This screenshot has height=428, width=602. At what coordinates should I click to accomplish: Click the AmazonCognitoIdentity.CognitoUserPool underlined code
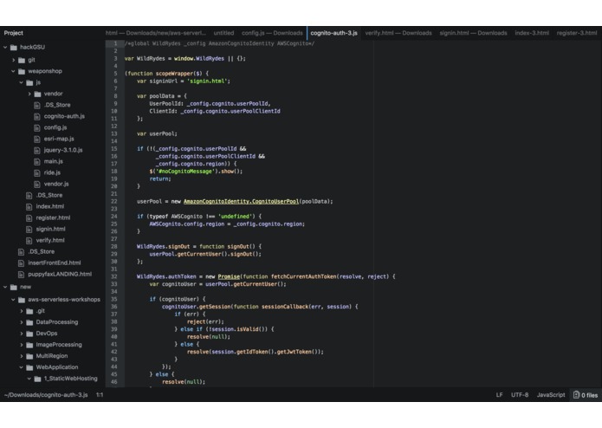click(241, 202)
